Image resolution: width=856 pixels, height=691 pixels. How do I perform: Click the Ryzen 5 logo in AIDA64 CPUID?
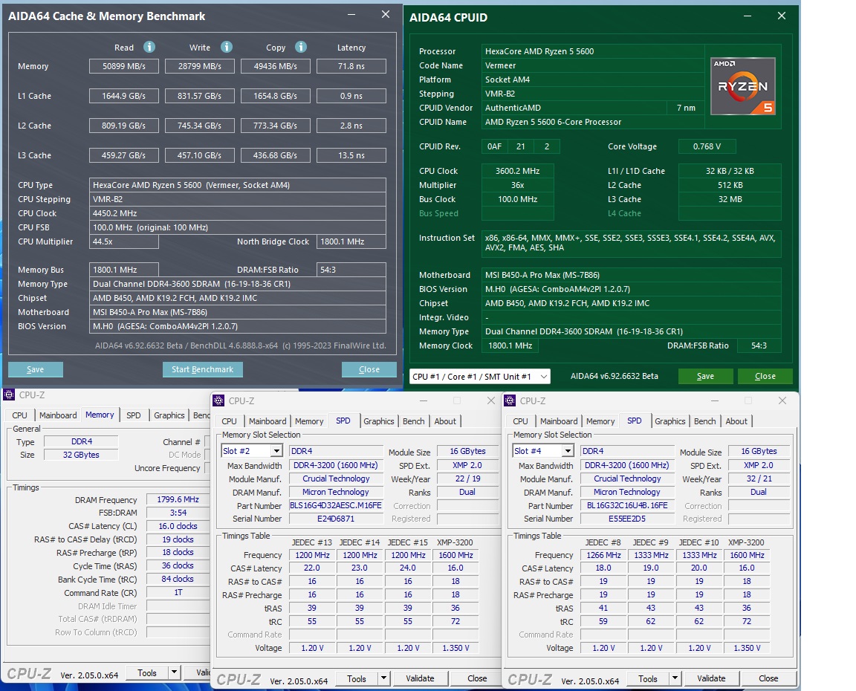point(743,86)
